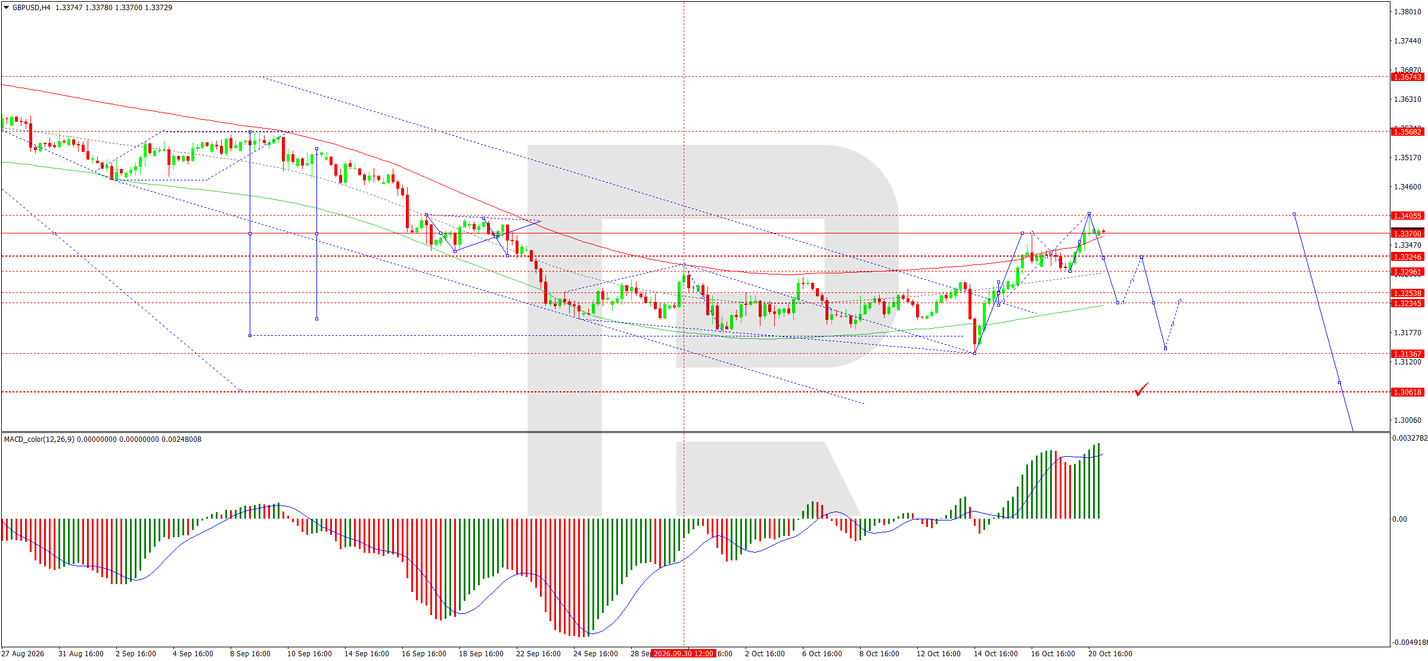Image resolution: width=1428 pixels, height=661 pixels.
Task: Click the 24 Sep 16:00 time label
Action: 595,654
